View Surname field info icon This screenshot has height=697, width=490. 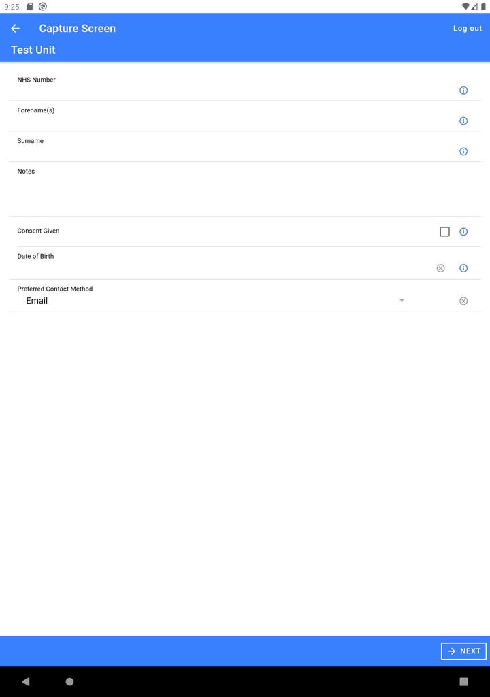click(463, 152)
